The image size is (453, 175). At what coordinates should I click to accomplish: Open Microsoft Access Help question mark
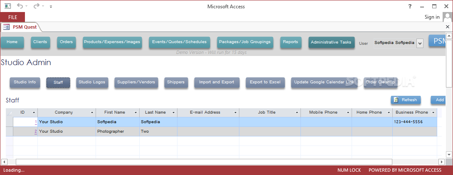coord(410,6)
